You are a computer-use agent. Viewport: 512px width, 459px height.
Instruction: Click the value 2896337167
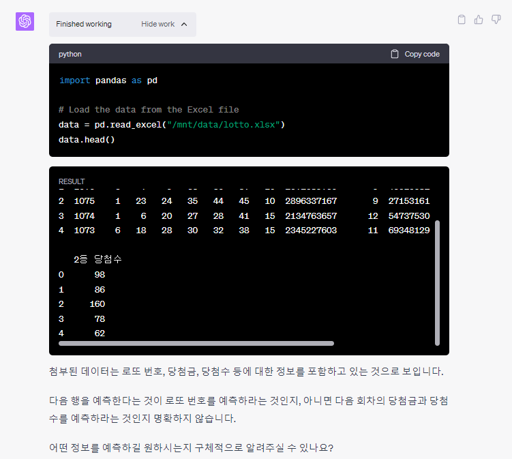(x=311, y=201)
